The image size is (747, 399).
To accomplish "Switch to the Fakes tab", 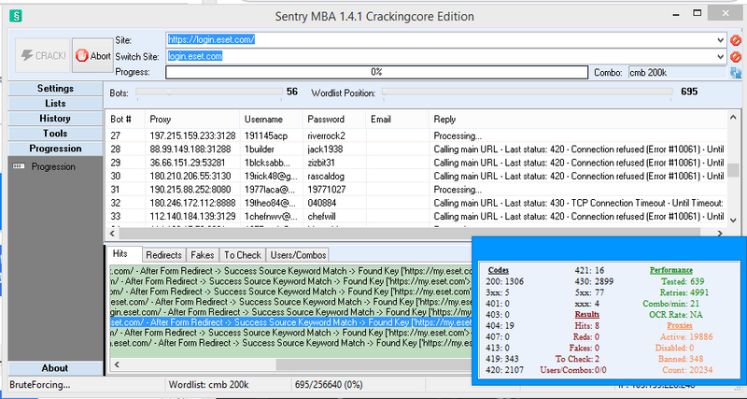I will click(x=202, y=255).
